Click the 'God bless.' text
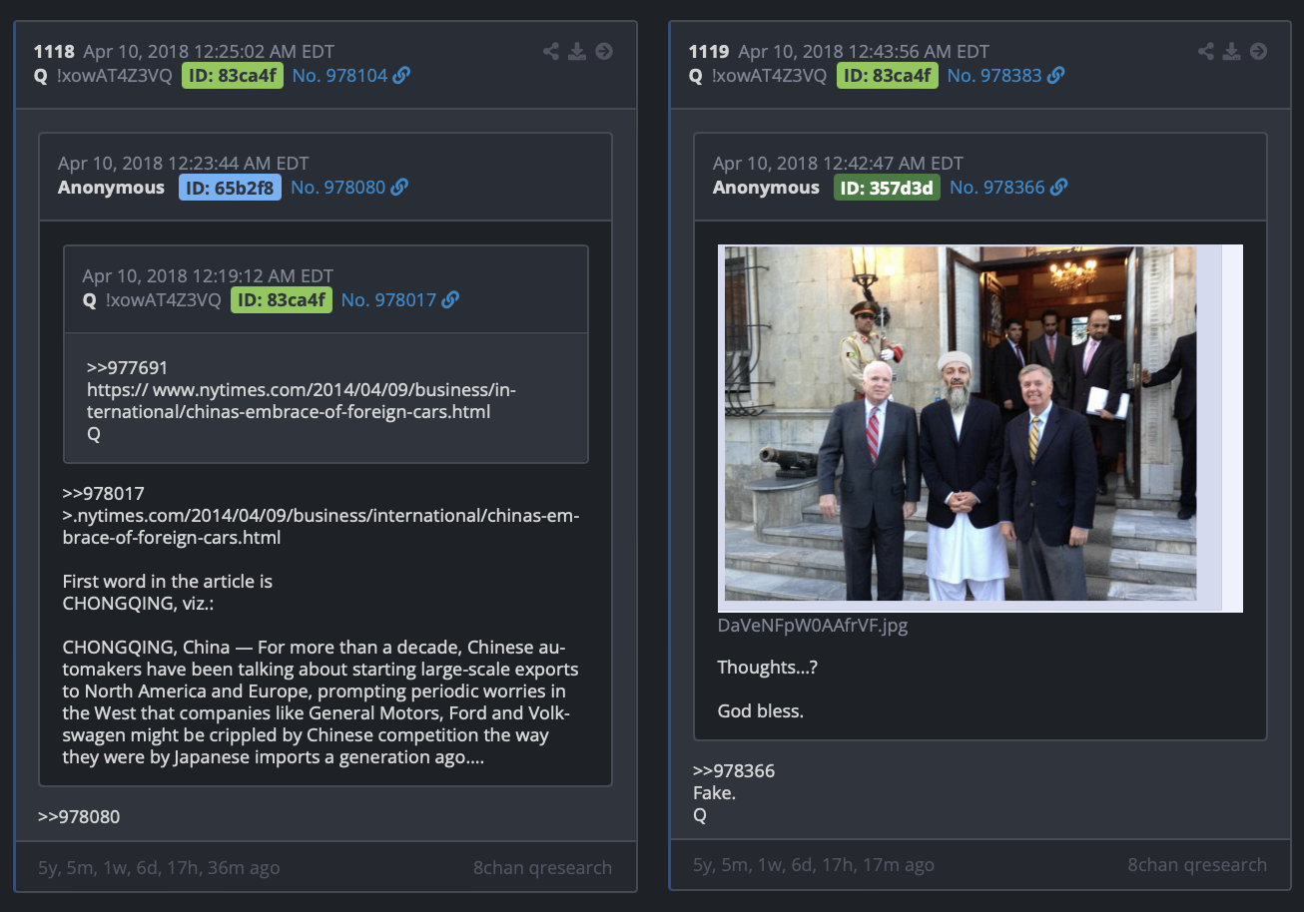Image resolution: width=1304 pixels, height=912 pixels. click(761, 711)
